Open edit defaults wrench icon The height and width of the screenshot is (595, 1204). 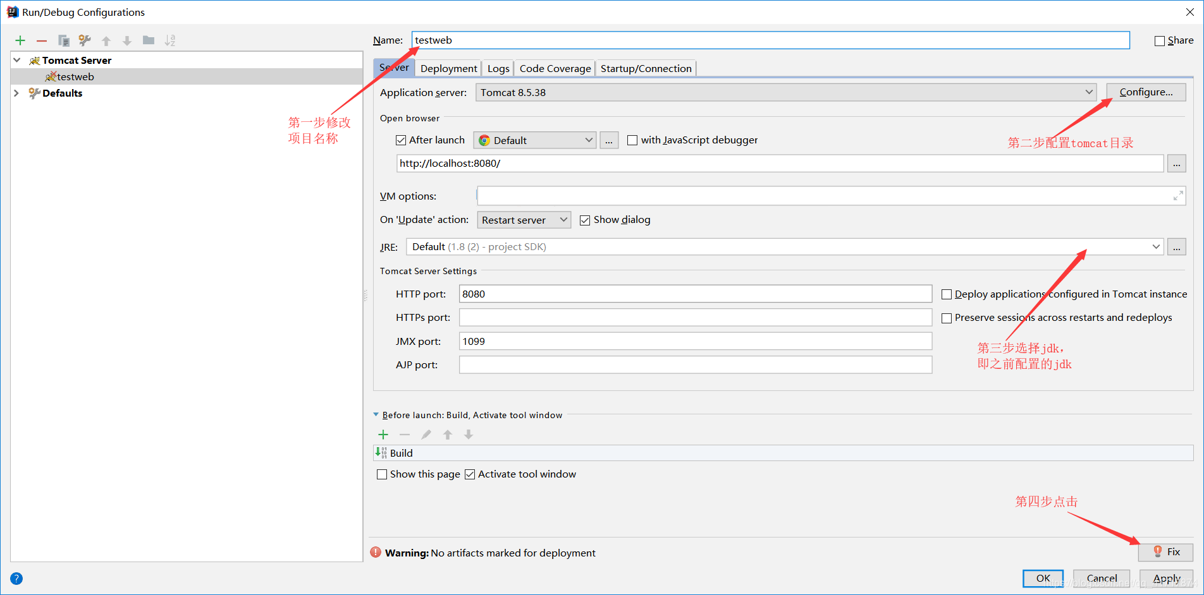(85, 40)
